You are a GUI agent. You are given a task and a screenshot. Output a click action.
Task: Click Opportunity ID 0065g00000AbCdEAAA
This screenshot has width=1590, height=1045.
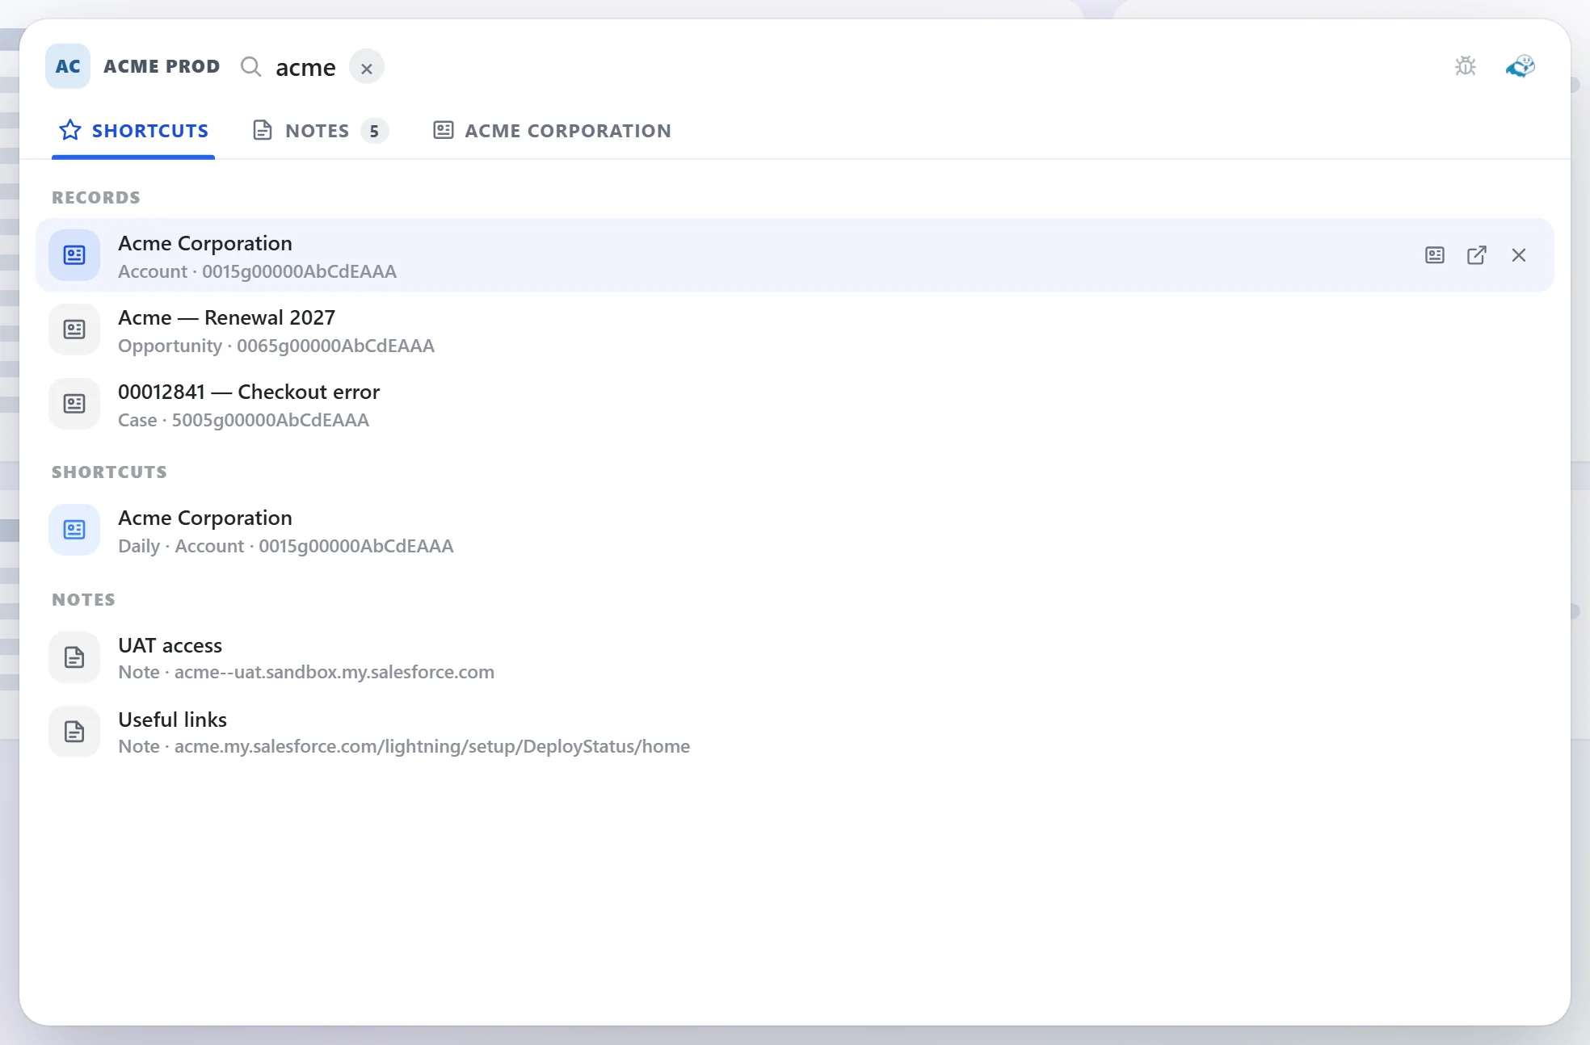coord(335,346)
